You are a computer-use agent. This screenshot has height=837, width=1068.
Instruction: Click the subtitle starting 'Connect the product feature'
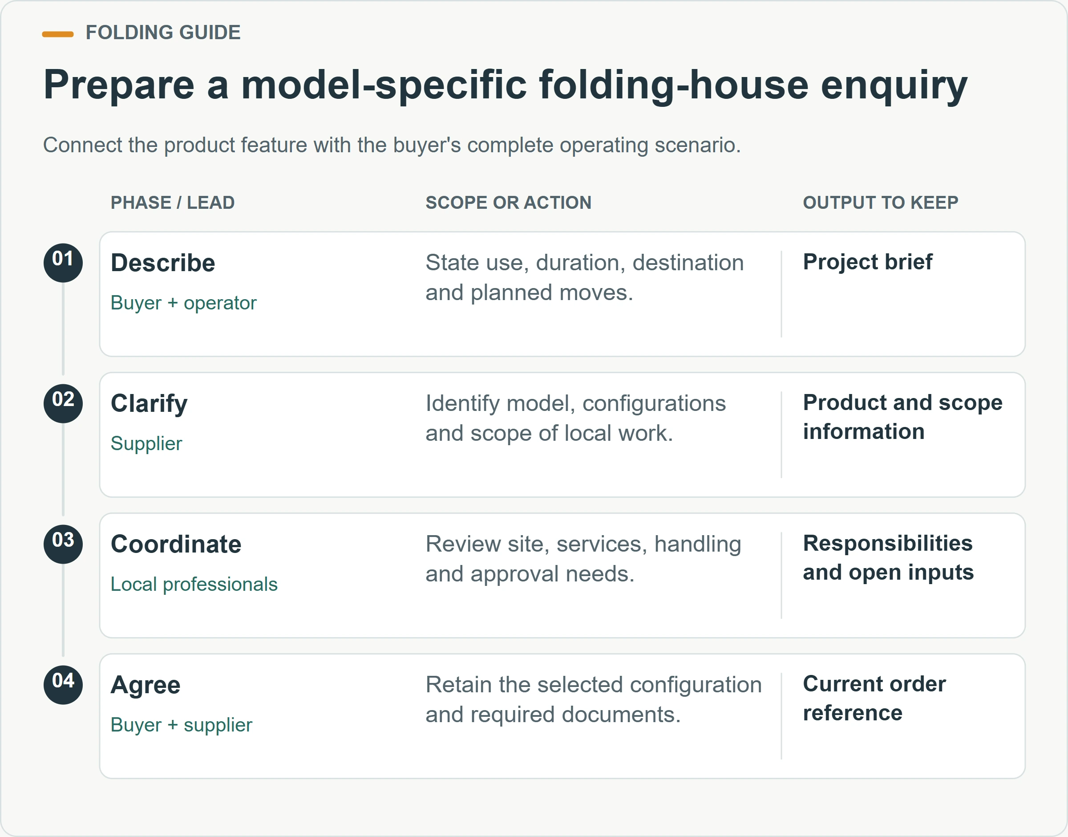coord(392,145)
